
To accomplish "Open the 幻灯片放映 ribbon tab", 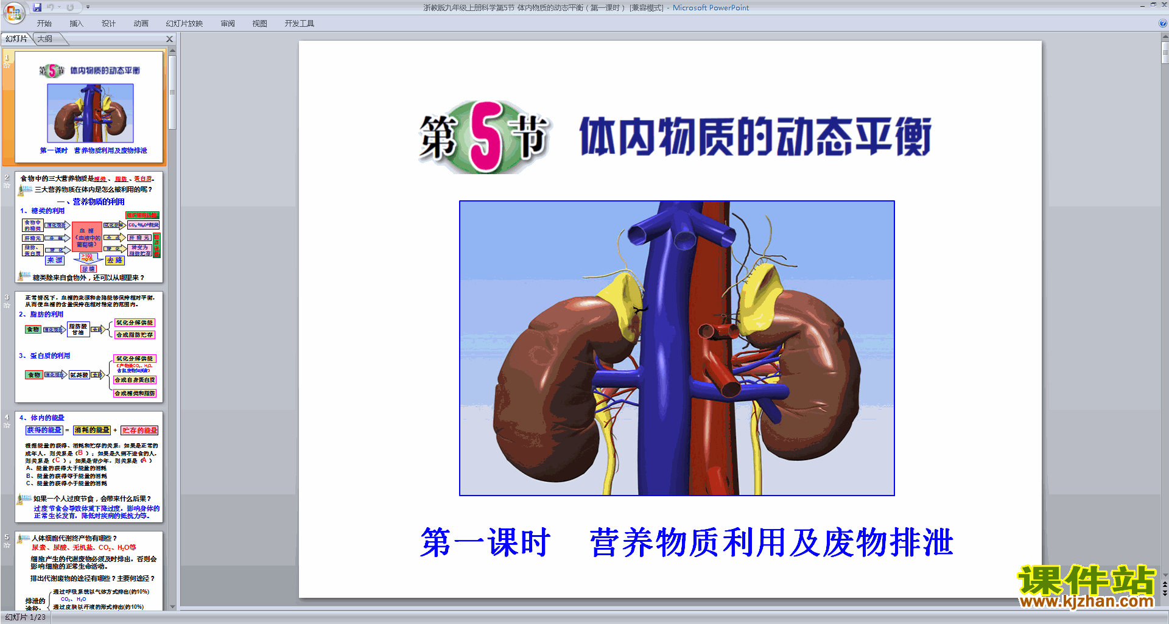I will (184, 23).
